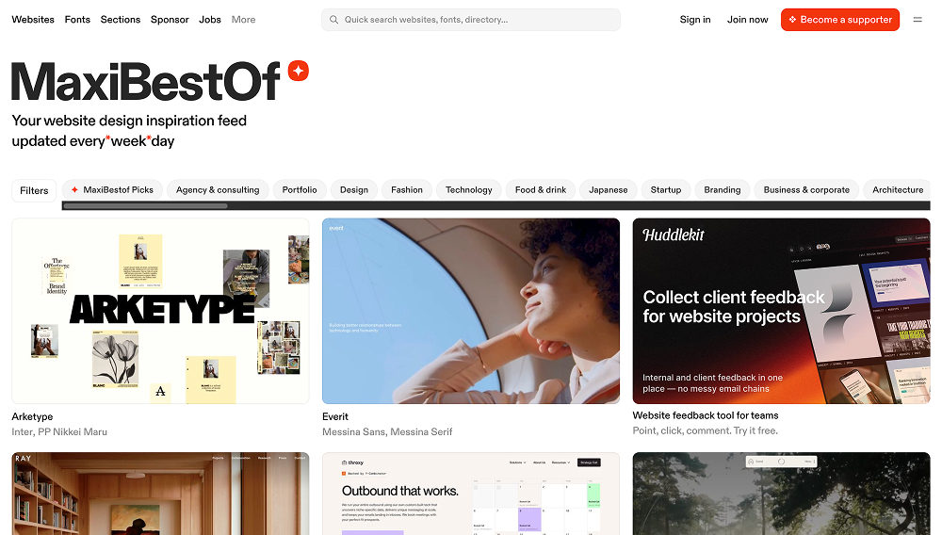Viewport: 942px width, 535px height.
Task: Click the orange star badge beside MaxiBestOf
Action: pos(298,71)
